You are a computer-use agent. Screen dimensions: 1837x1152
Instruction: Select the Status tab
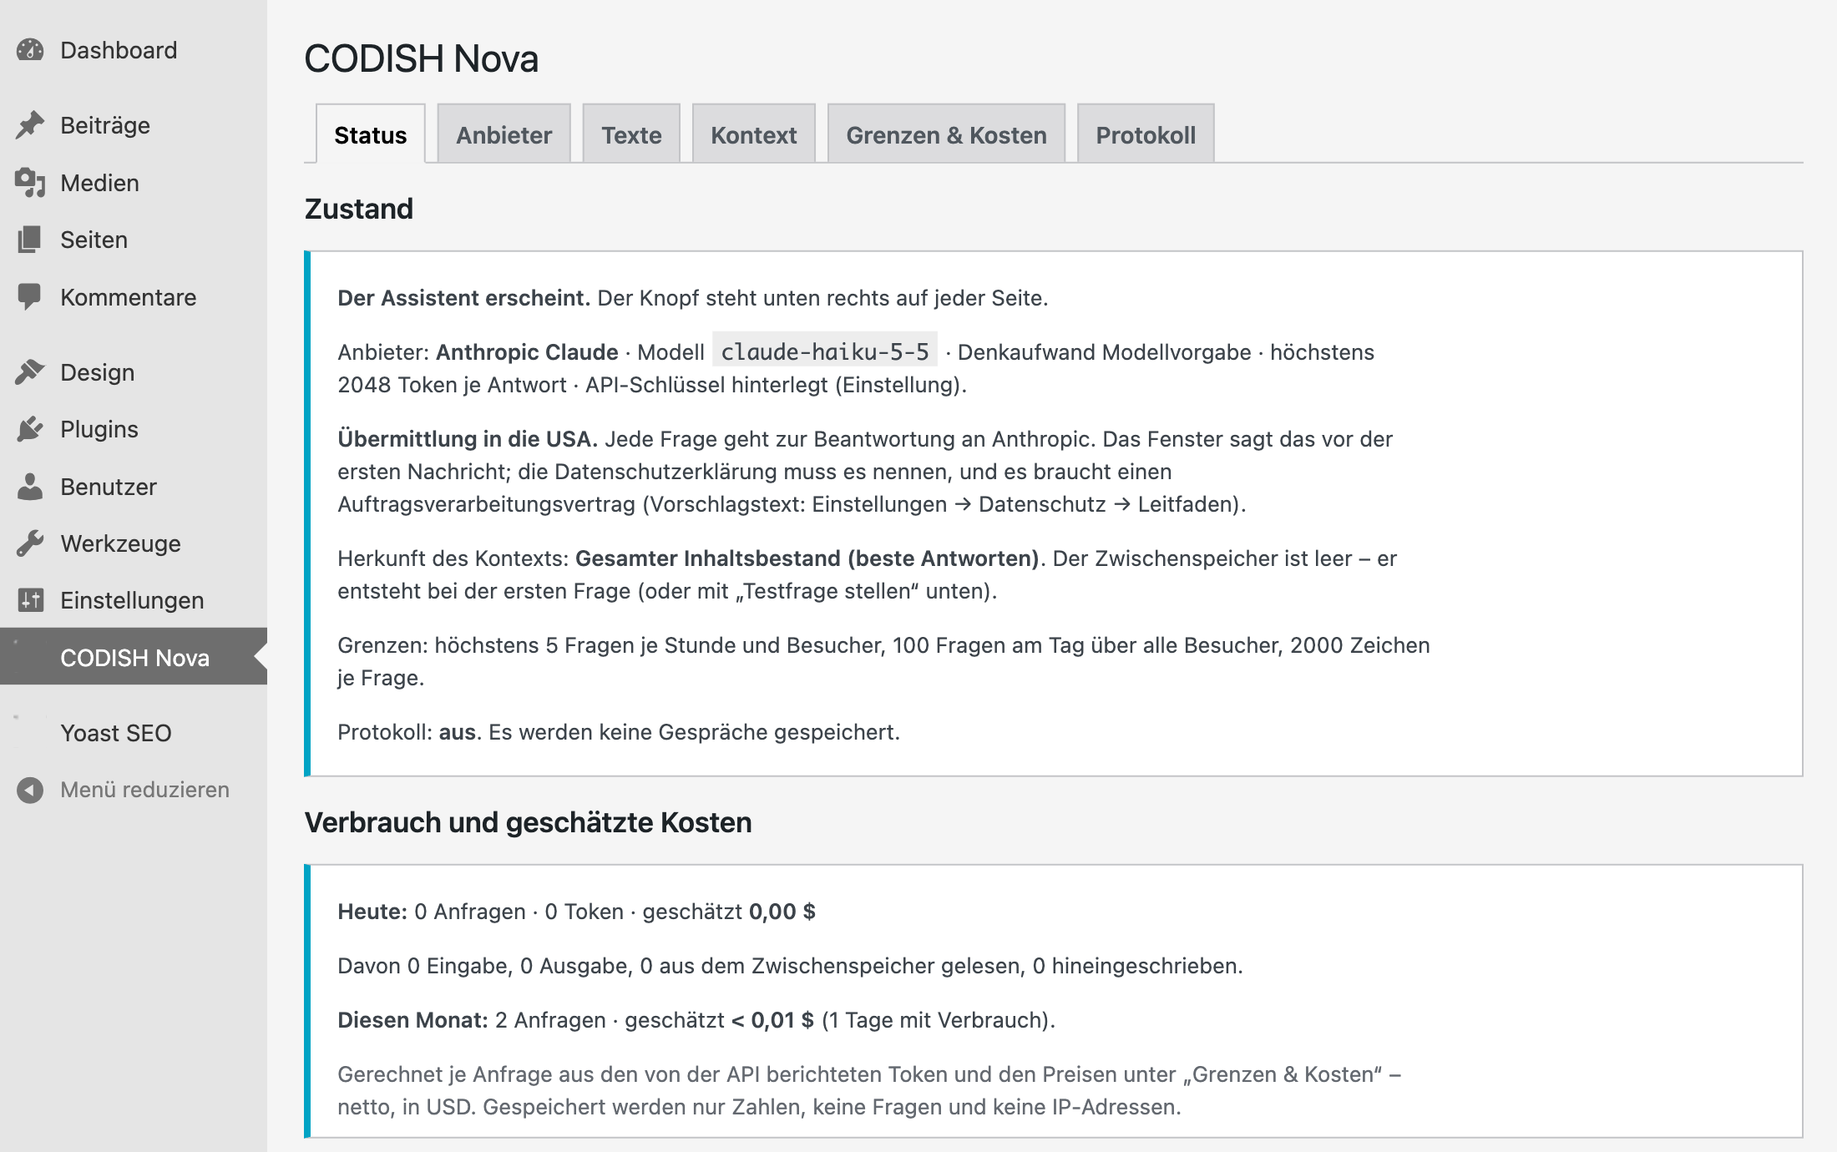point(371,134)
